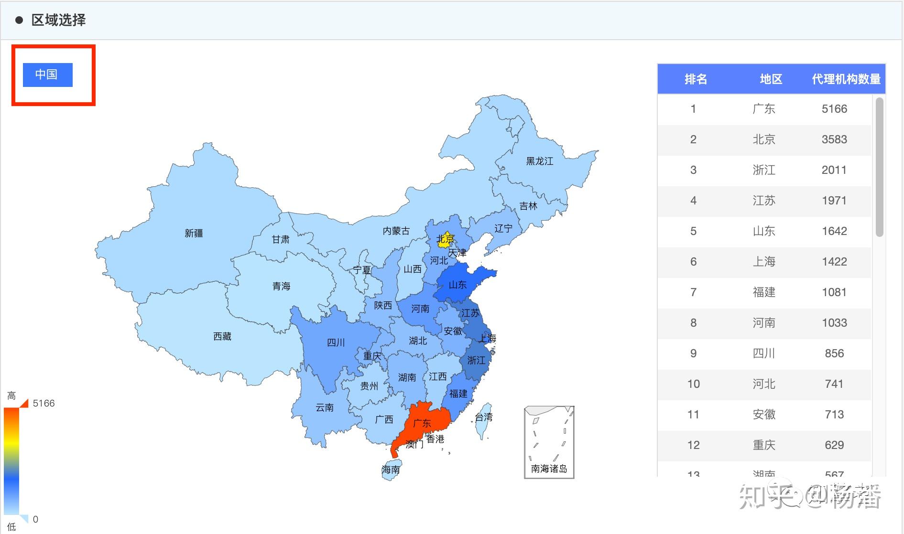Click the 中国 region button
Viewport: 904px width, 534px height.
(x=47, y=75)
